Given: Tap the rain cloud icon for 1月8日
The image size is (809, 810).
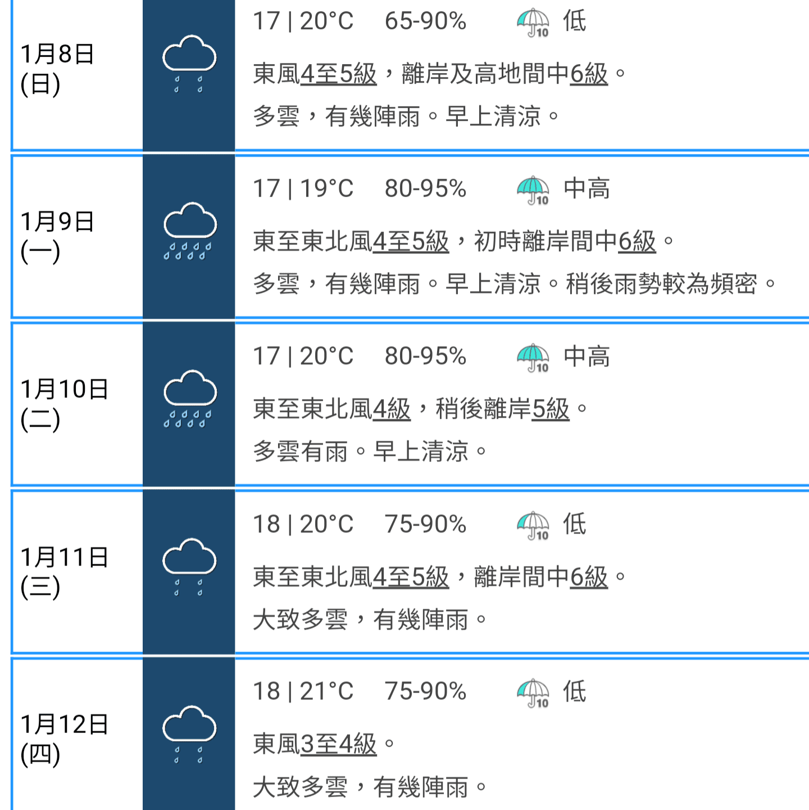Looking at the screenshot, I should coord(189,64).
